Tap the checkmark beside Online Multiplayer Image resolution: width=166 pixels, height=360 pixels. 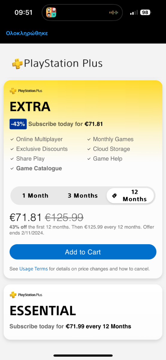point(12,139)
